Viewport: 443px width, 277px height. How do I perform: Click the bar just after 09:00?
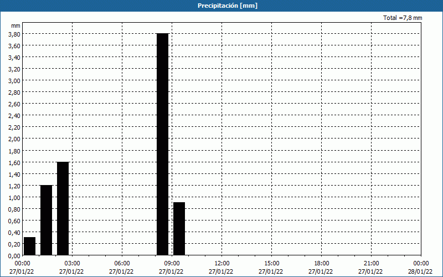(x=179, y=229)
